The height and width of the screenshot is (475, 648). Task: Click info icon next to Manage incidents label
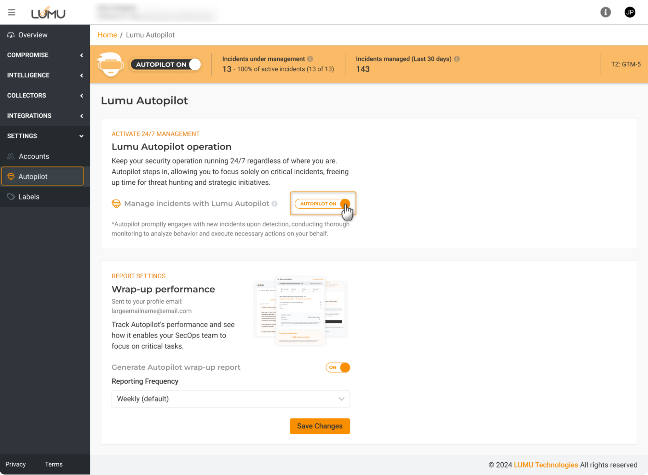(275, 204)
